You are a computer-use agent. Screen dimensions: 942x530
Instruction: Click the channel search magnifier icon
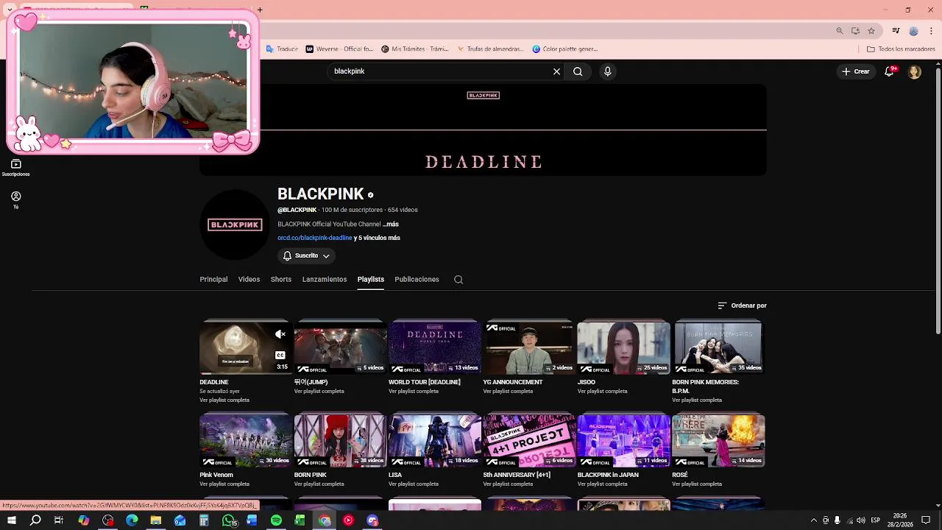click(x=458, y=280)
